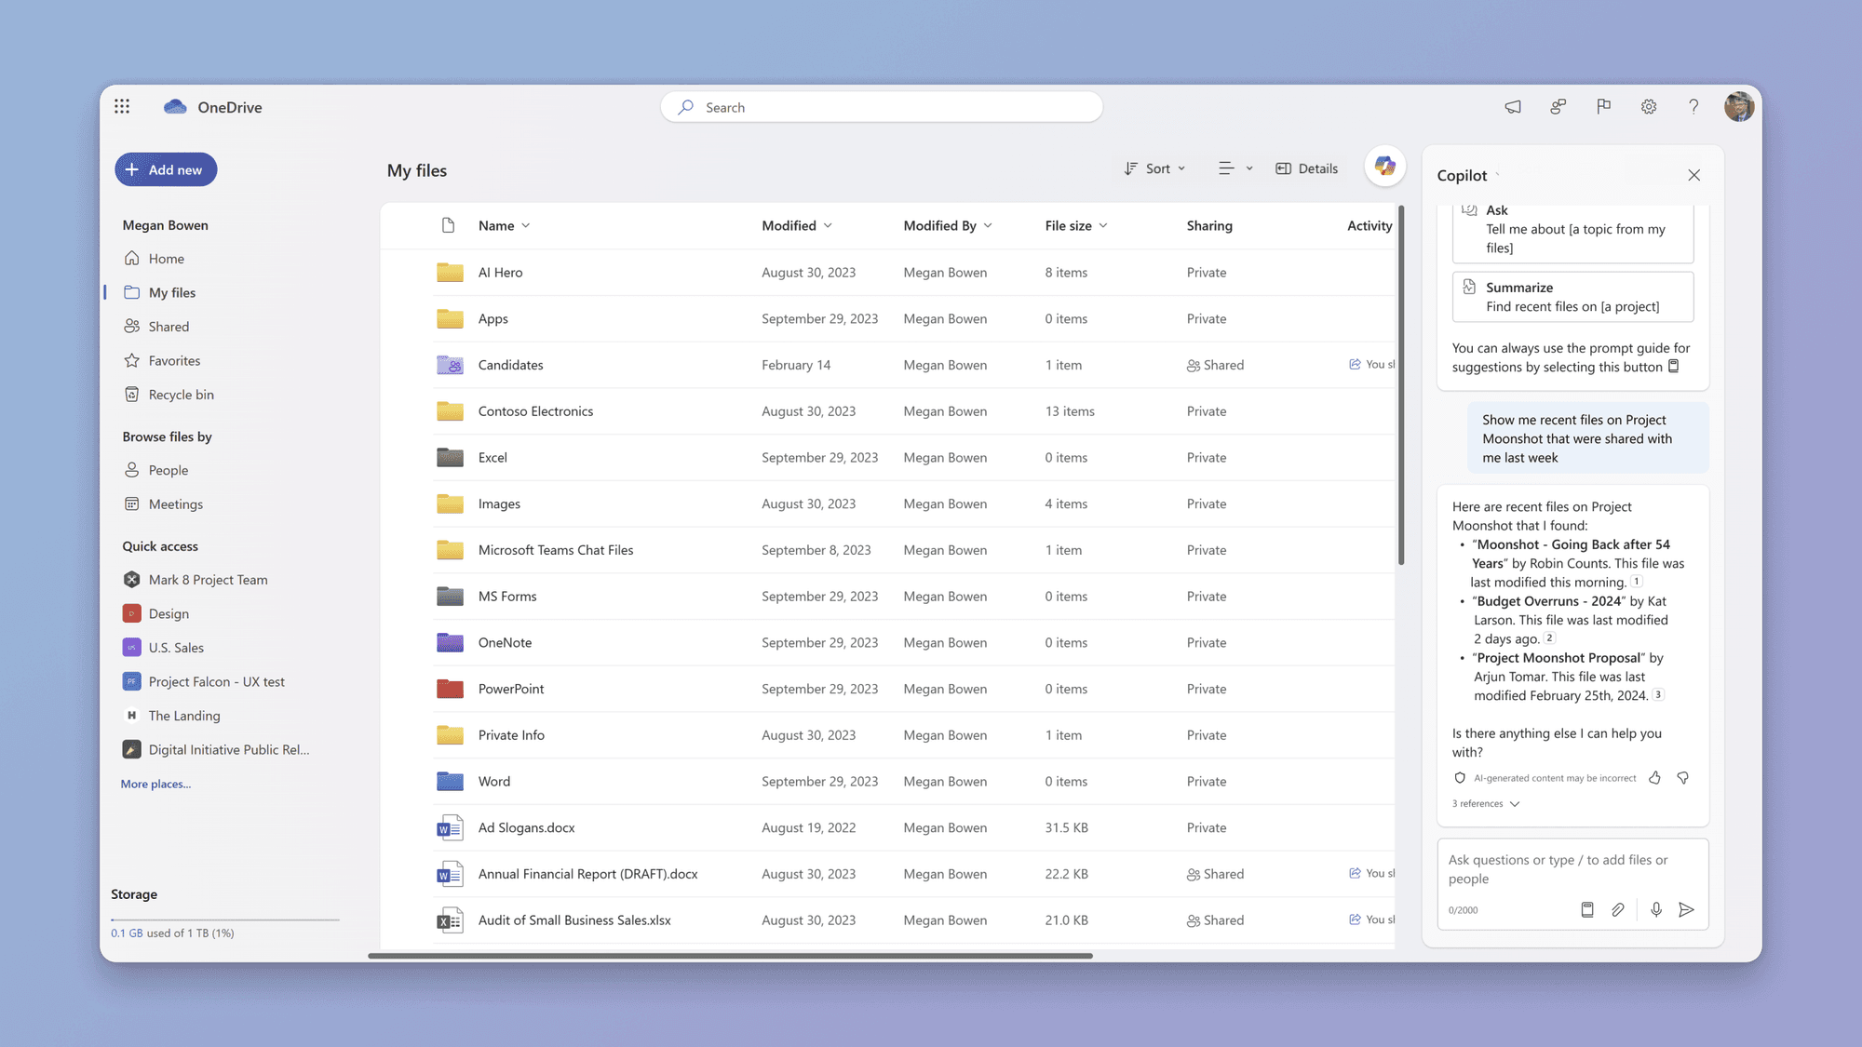Open the prompt guide icon in chat box
Viewport: 1862px width, 1047px height.
(x=1587, y=910)
